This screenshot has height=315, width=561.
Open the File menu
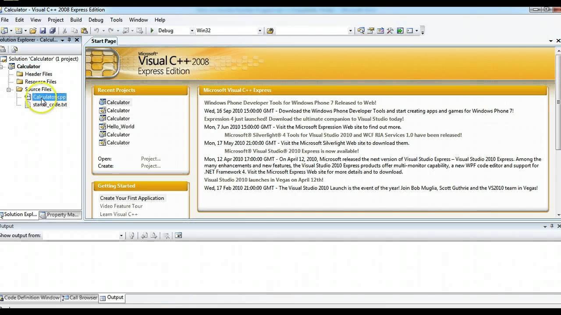(5, 20)
